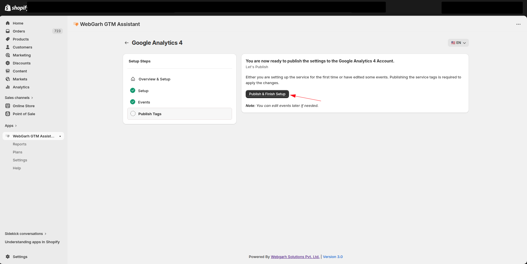Click the Orders inbox icon
Viewport: 527px width, 264px height.
pos(8,31)
